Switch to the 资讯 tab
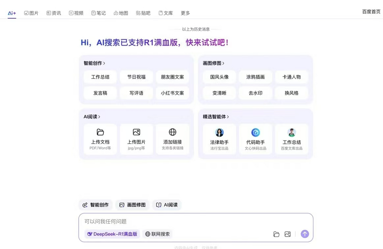 (x=54, y=13)
